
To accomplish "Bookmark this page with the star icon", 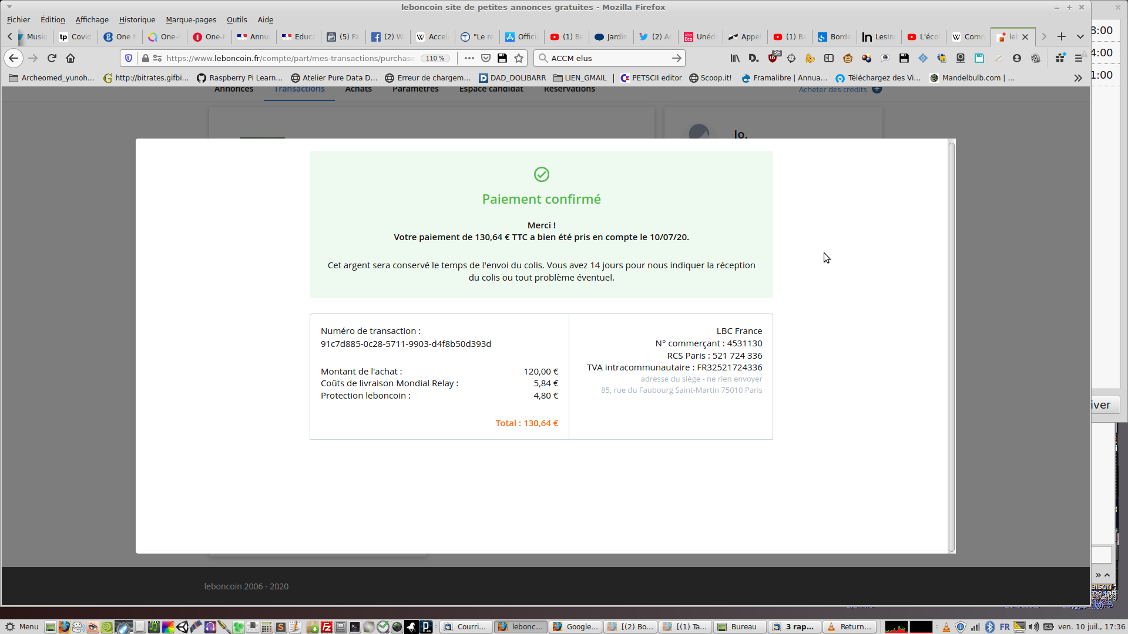I will click(519, 58).
